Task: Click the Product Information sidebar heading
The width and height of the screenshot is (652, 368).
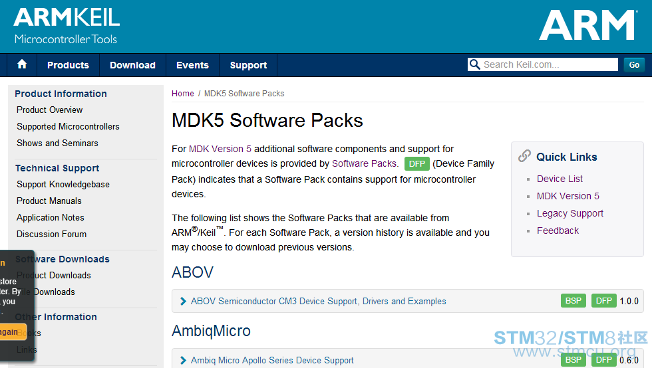Action: point(61,94)
